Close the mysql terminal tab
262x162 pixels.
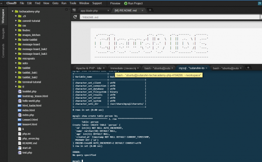[x=207, y=68]
